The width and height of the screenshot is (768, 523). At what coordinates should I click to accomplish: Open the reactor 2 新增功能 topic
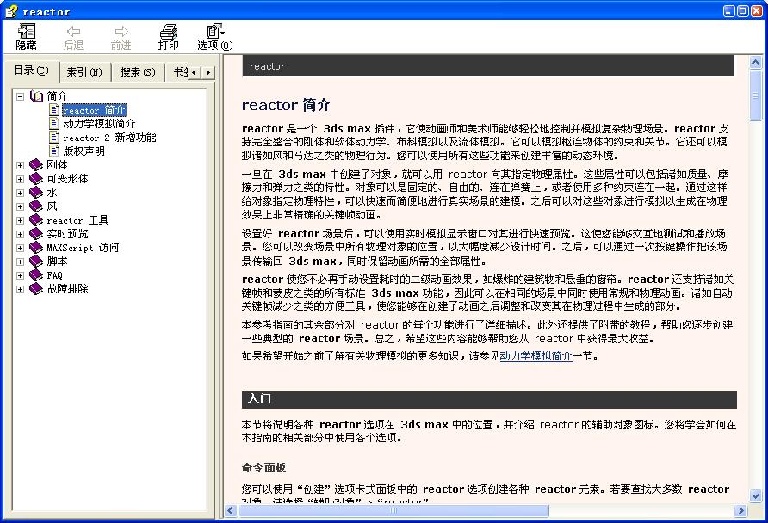point(109,138)
